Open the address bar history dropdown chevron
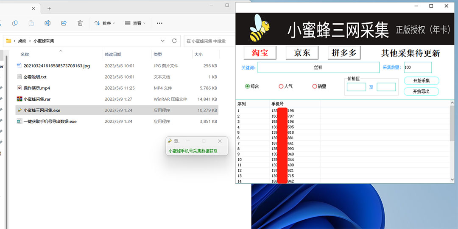This screenshot has height=229, width=458. pyautogui.click(x=163, y=41)
